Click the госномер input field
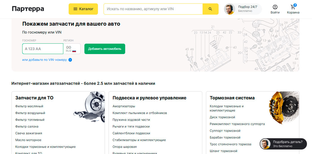Screen dimensions: 312x154 coord(42,49)
